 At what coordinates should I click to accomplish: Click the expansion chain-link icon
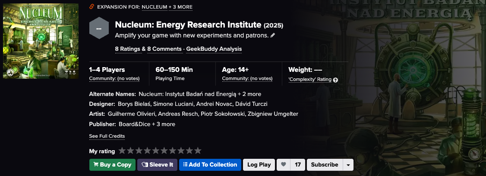pyautogui.click(x=92, y=7)
